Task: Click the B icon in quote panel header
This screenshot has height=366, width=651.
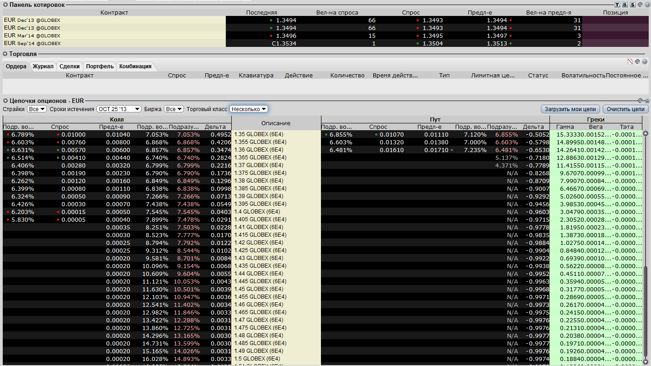Action: (x=625, y=5)
